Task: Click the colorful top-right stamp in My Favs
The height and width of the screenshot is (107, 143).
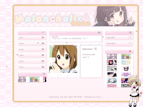Action: (x=126, y=57)
